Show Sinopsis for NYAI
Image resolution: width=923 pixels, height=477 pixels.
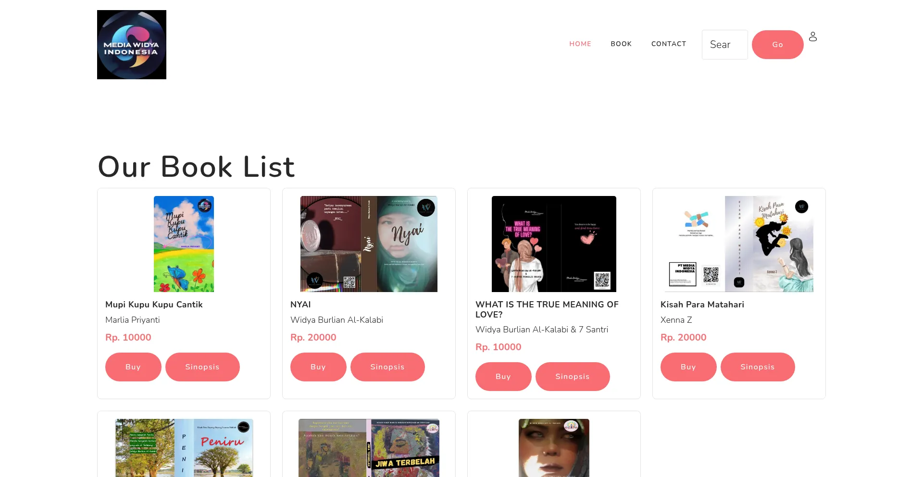(x=387, y=367)
